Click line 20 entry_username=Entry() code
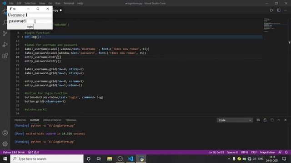The image size is (291, 163). (x=43, y=57)
